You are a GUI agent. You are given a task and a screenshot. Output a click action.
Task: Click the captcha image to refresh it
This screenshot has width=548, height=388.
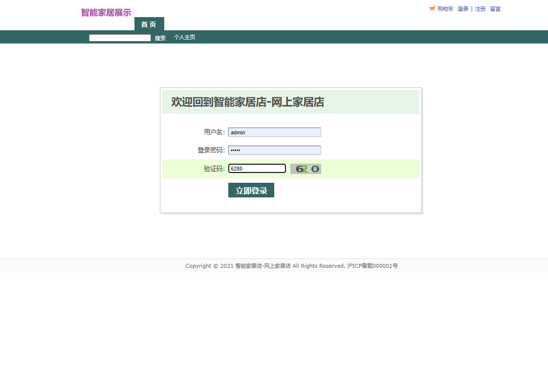(x=306, y=168)
